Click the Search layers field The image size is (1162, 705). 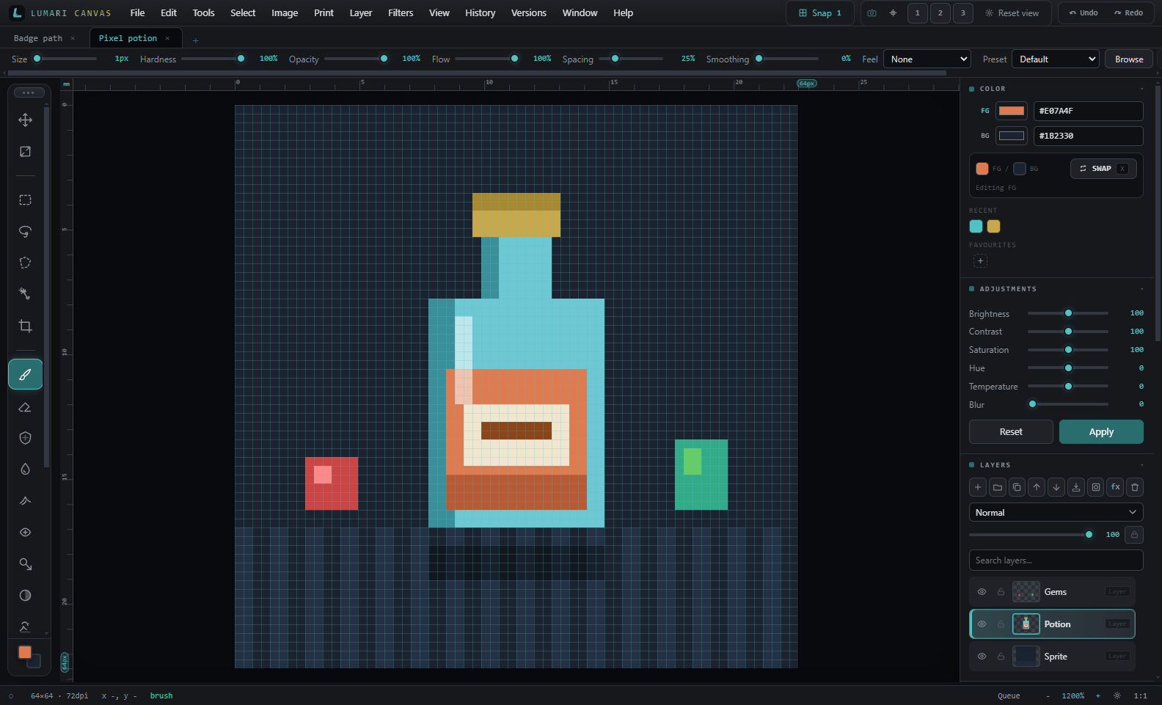[1056, 560]
